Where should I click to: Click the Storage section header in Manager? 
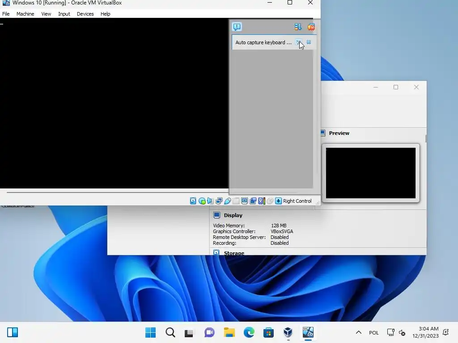(x=234, y=253)
